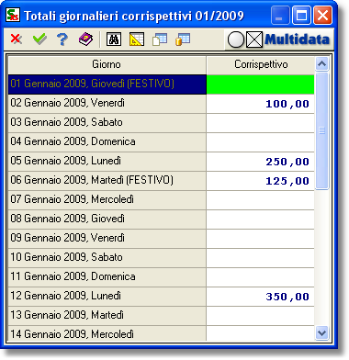Select row 13 Gennaio 2009, Martedì
Viewport: 349px width, 360px height.
pos(107,316)
